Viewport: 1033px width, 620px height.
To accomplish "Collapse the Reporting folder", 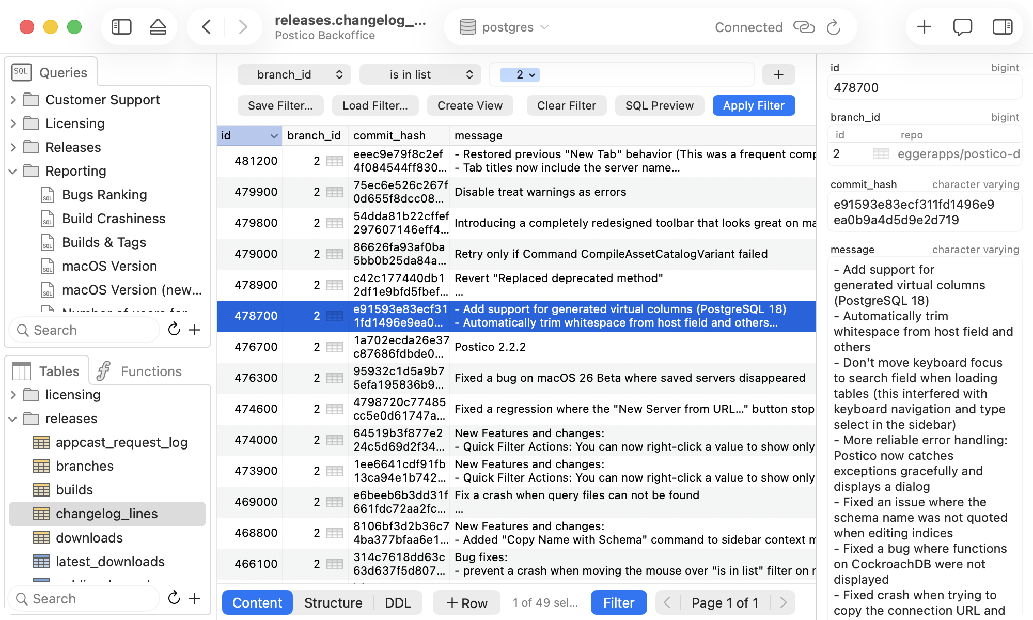I will click(x=13, y=171).
